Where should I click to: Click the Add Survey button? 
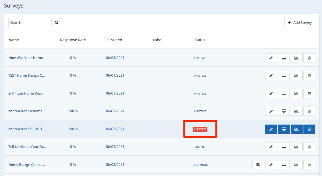click(x=300, y=23)
